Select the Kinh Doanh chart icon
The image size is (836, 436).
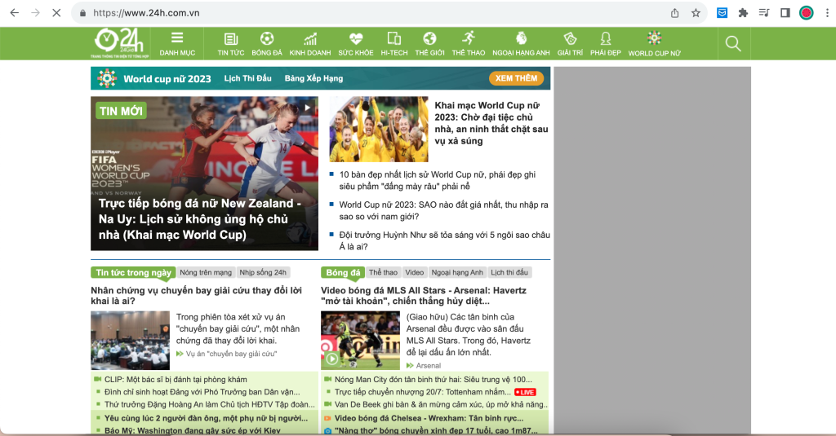point(310,39)
